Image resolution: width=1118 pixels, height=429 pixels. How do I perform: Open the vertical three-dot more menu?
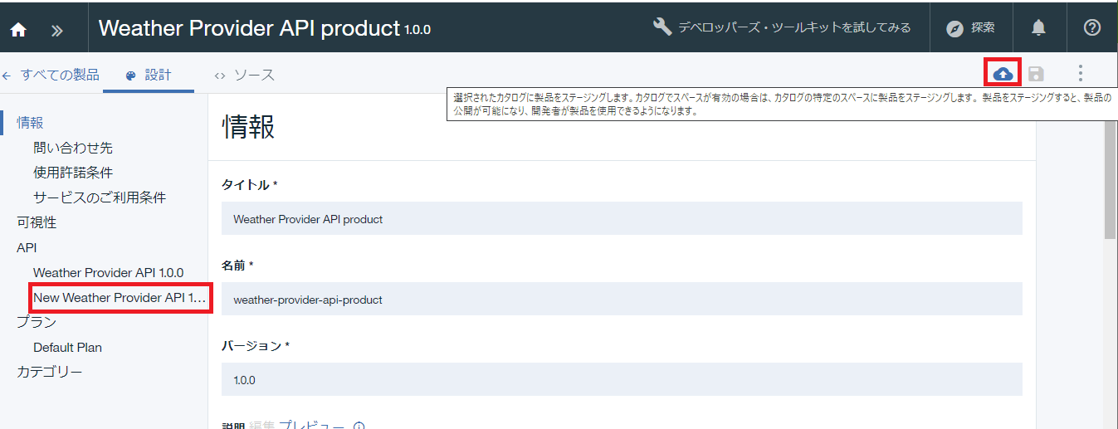tap(1080, 73)
